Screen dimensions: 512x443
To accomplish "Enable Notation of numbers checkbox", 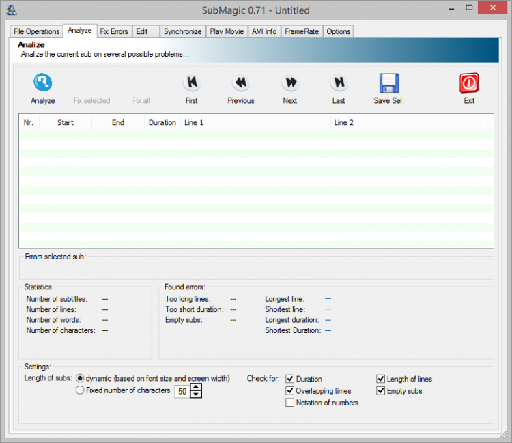I will click(289, 403).
